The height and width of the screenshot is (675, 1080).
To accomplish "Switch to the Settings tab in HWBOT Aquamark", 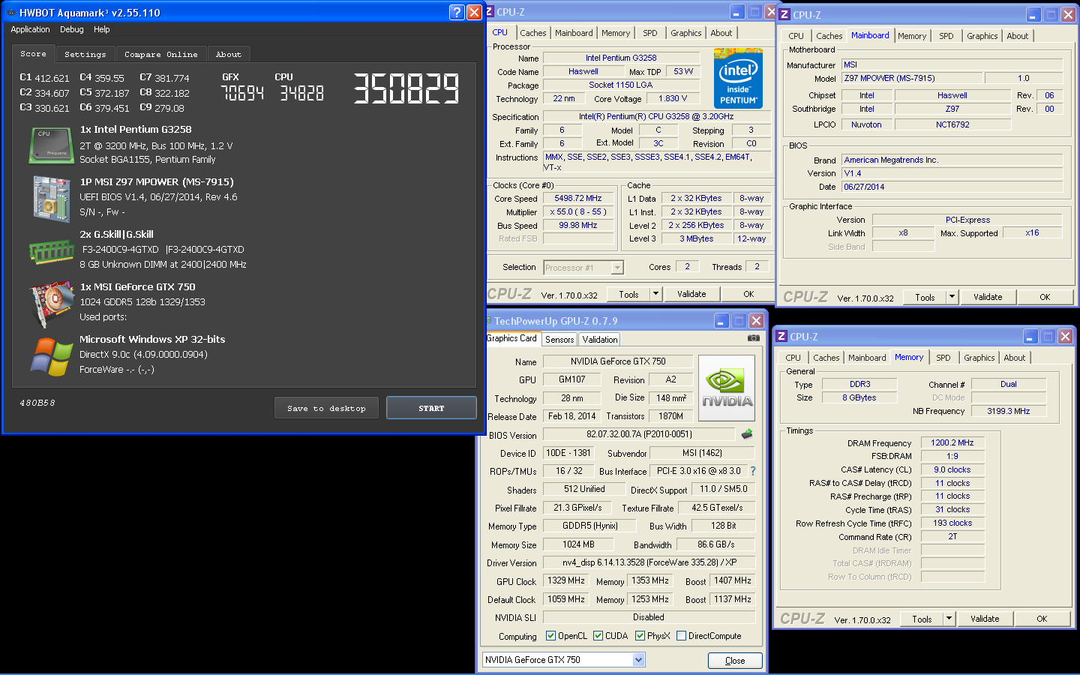I will coord(85,55).
